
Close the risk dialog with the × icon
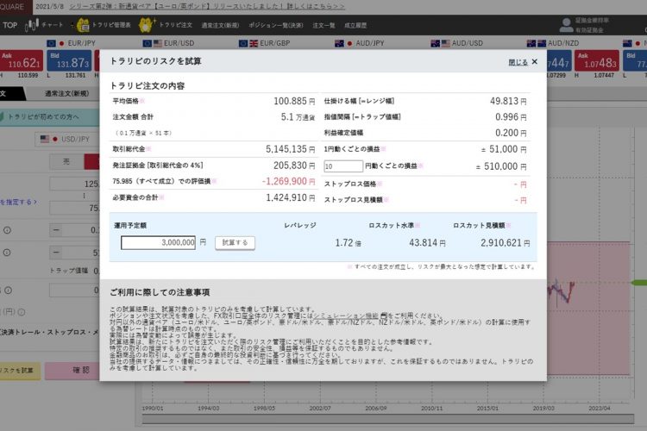535,61
